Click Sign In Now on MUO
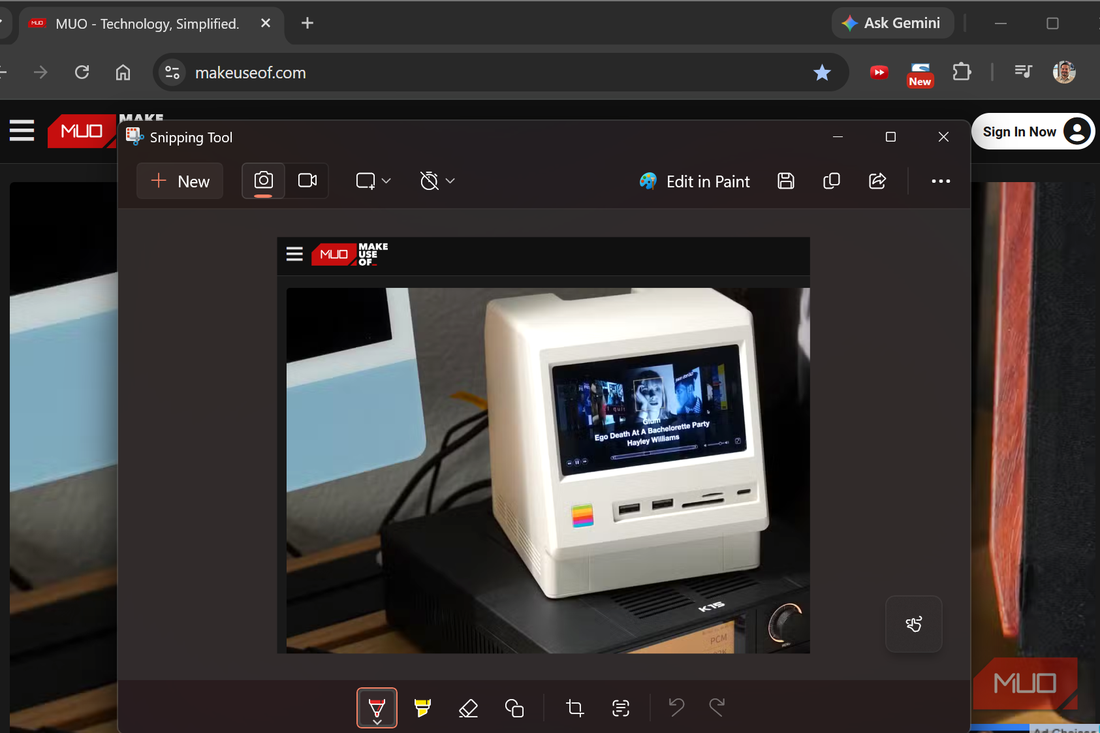The image size is (1100, 733). tap(1033, 131)
